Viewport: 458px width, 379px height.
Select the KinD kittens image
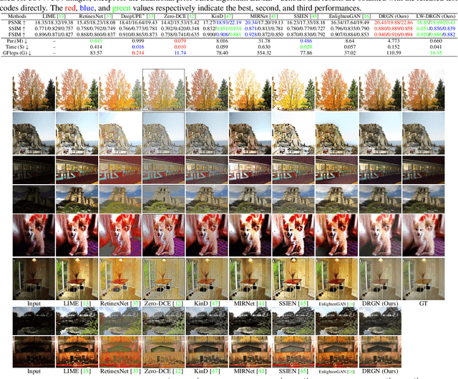point(207,236)
